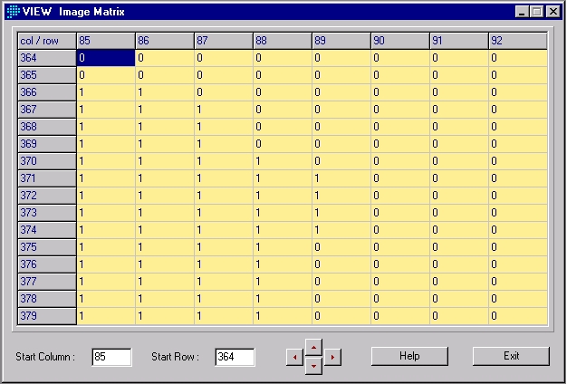Viewport: 567px width, 384px height.
Task: Click the down arrow navigation button
Action: (313, 366)
